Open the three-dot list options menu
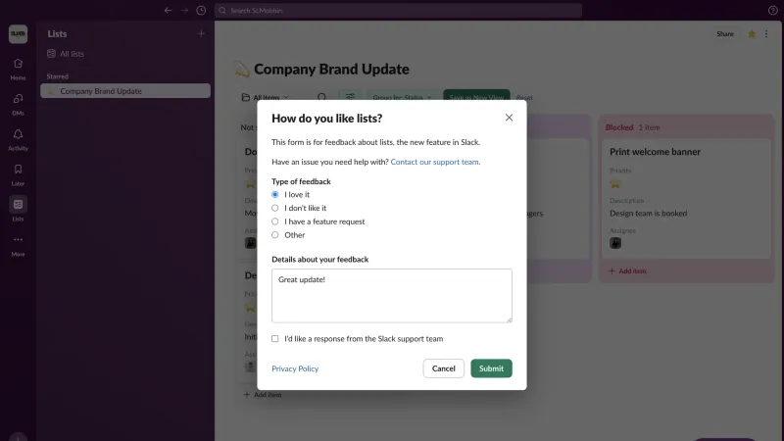Image resolution: width=784 pixels, height=441 pixels. point(766,34)
